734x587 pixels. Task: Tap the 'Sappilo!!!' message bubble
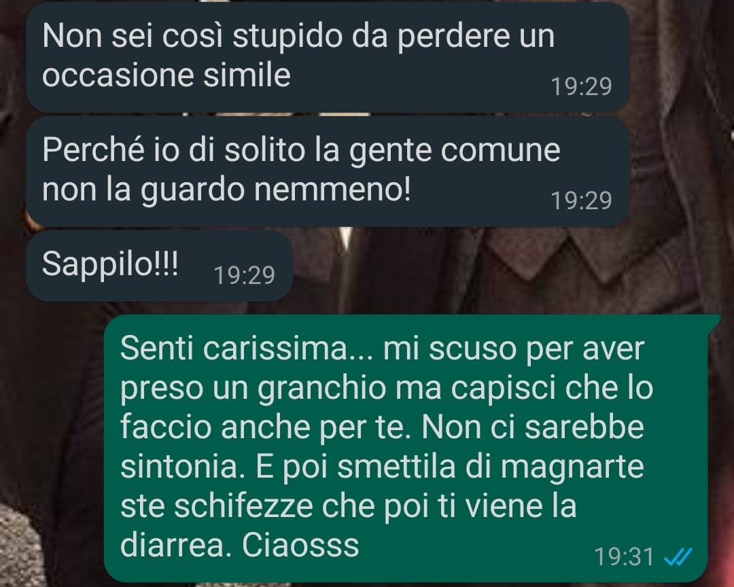tap(160, 266)
